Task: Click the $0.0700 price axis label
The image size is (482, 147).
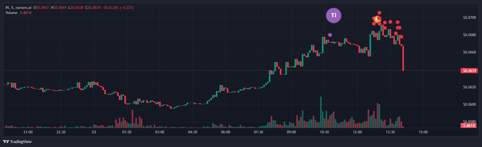Action: point(469,18)
